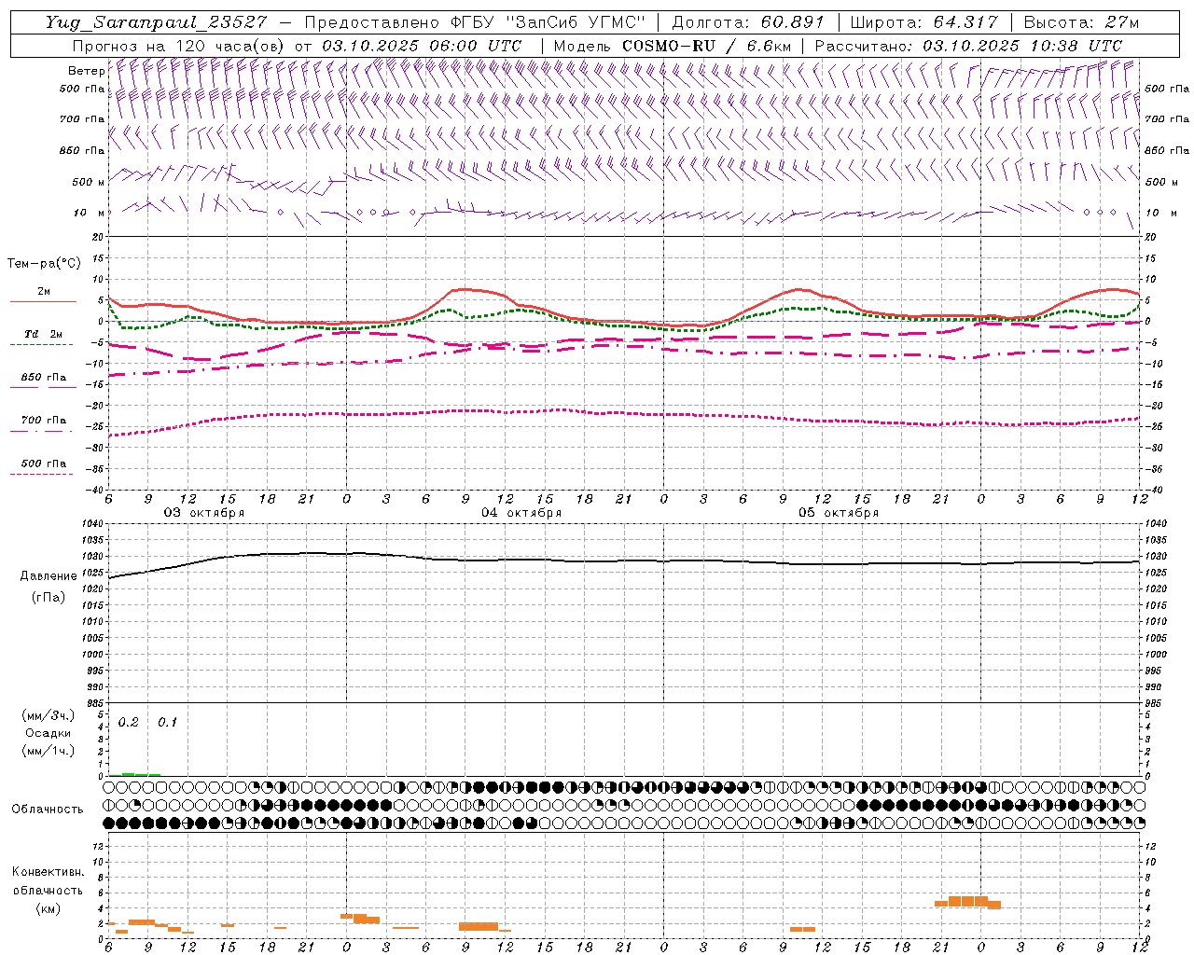The image size is (1194, 955).
Task: Select the provider text ФГБУ "ЗапСиб УГМС"
Action: [x=548, y=22]
